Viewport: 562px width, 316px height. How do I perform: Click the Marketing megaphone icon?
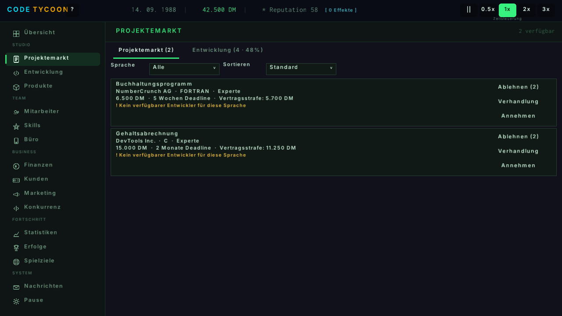tap(16, 194)
